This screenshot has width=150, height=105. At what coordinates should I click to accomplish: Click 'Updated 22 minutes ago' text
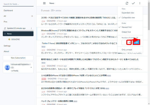click(16, 28)
